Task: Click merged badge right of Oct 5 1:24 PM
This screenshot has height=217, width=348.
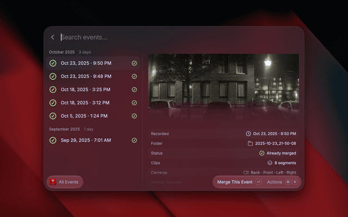Action: [134, 116]
